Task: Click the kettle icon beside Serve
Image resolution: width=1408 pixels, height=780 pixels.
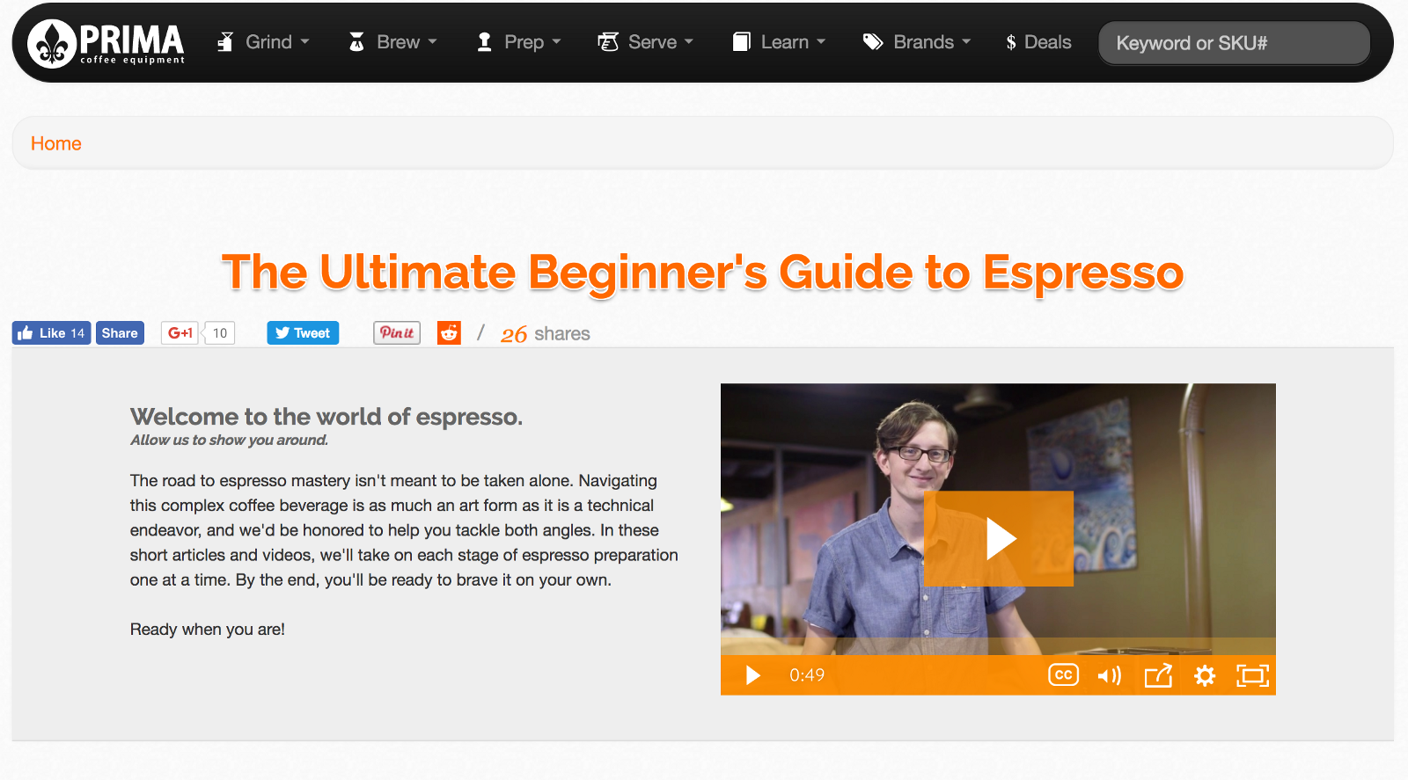Action: coord(608,42)
